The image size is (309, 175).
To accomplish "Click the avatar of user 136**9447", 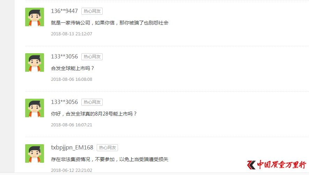I will click(x=35, y=17).
